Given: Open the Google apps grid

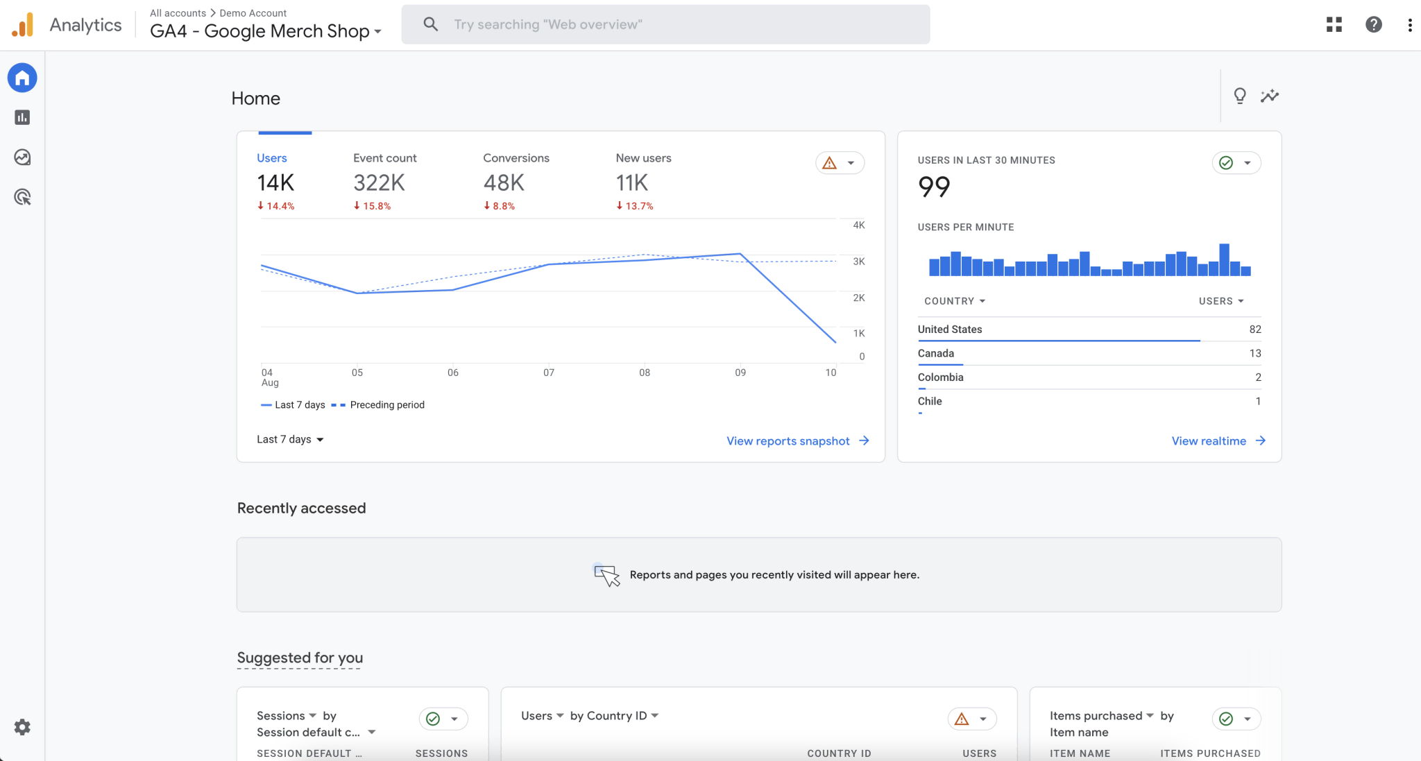Looking at the screenshot, I should [1333, 24].
